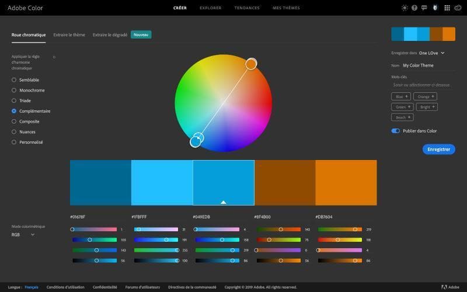Switch to the Roue chromatique tab
This screenshot has height=292, width=467.
(x=29, y=35)
